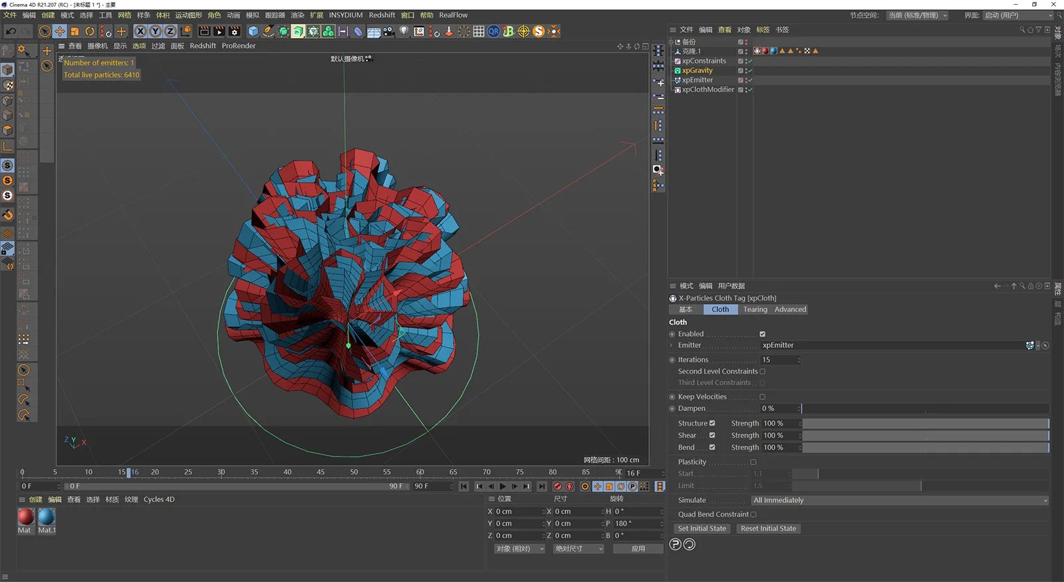This screenshot has width=1064, height=582.
Task: Enable the Keep Velocities checkbox
Action: (x=762, y=397)
